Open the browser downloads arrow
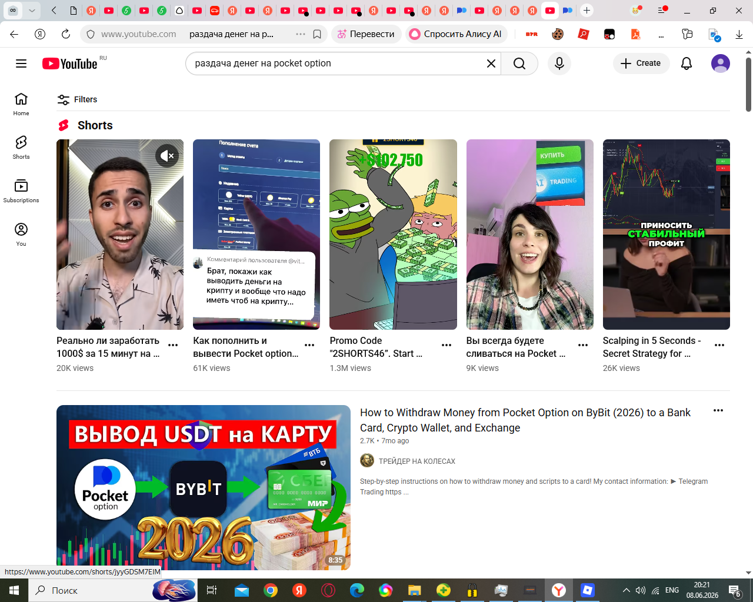This screenshot has height=602, width=753. pyautogui.click(x=739, y=34)
